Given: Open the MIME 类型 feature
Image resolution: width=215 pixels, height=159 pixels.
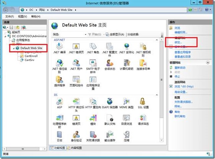Looking at the screenshot, I should coord(127,103).
